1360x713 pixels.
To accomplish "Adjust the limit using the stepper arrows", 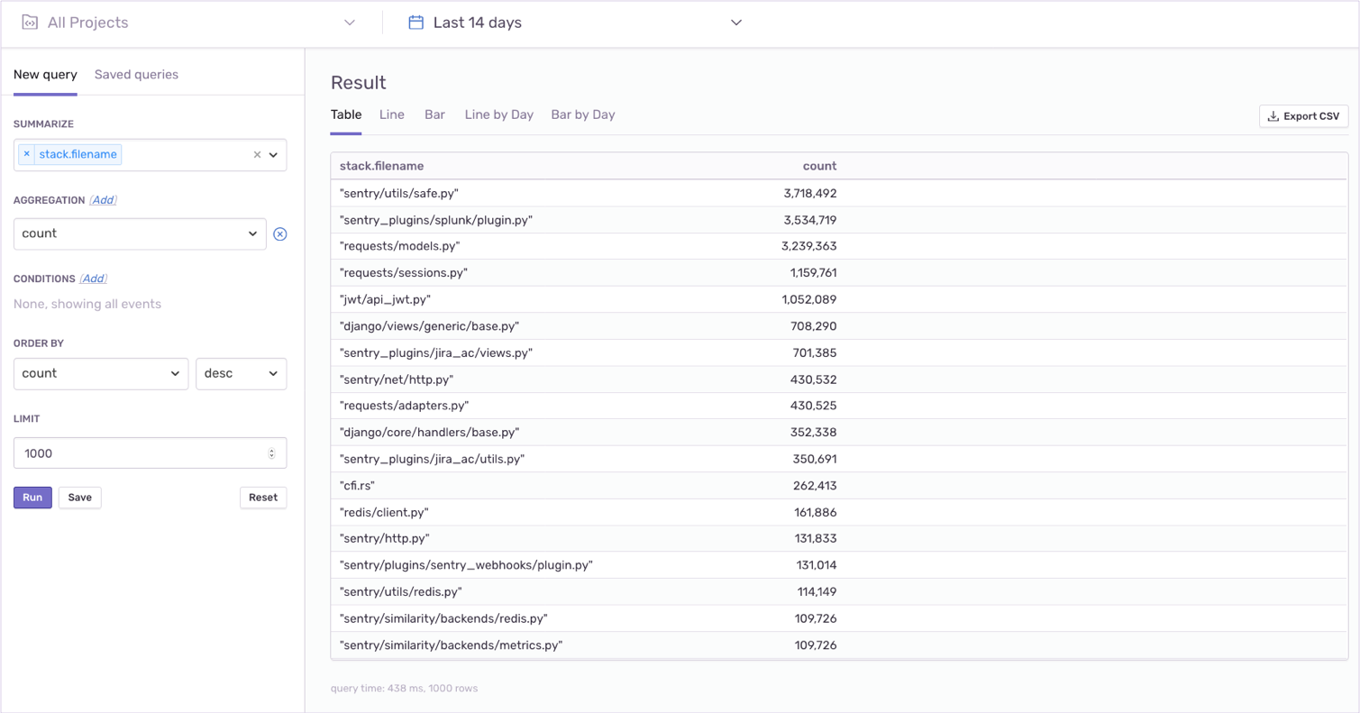I will 271,453.
